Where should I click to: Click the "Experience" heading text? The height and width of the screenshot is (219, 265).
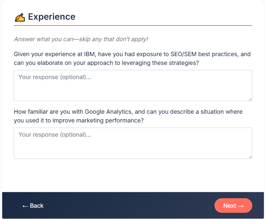tap(52, 17)
